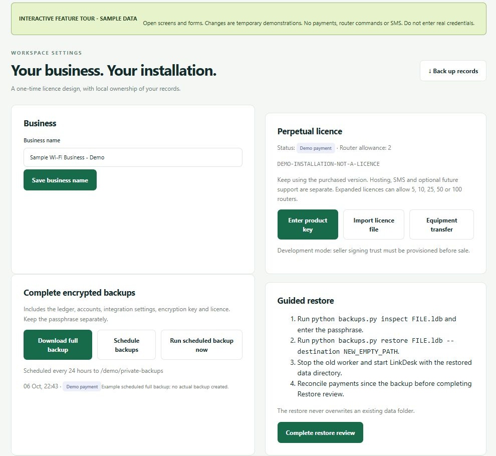This screenshot has width=496, height=456.
Task: Click the Guided restore heading
Action: click(306, 301)
